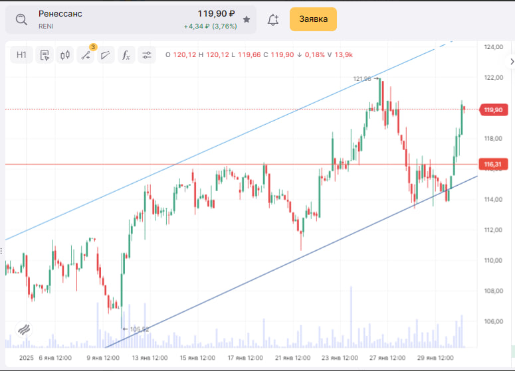Select the eraser drawing tool icon
This screenshot has height=371, width=515.
point(106,55)
